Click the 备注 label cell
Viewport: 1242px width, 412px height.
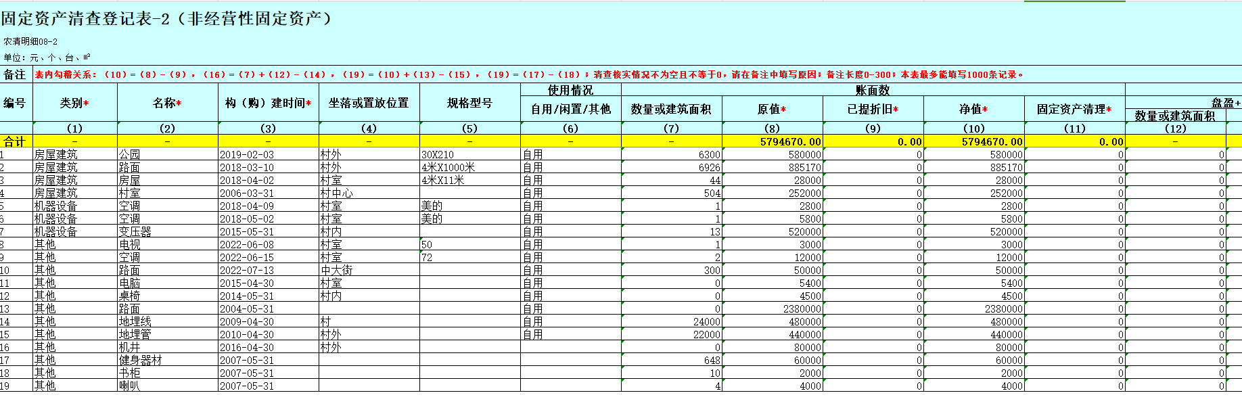[15, 74]
